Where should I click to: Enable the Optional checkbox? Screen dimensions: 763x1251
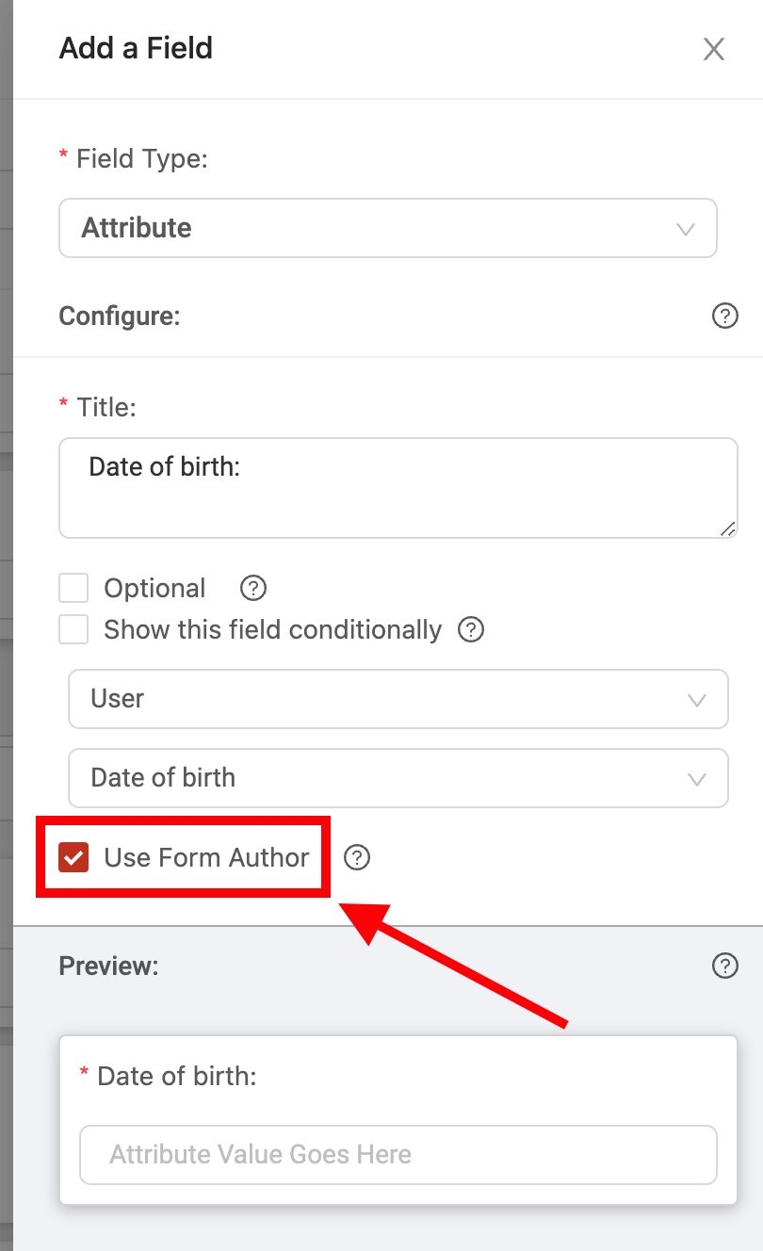tap(73, 589)
